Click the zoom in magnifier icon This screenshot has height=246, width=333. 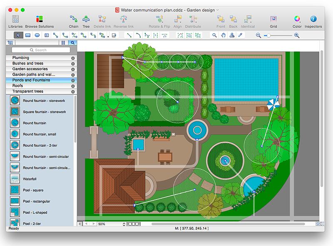click(x=297, y=35)
